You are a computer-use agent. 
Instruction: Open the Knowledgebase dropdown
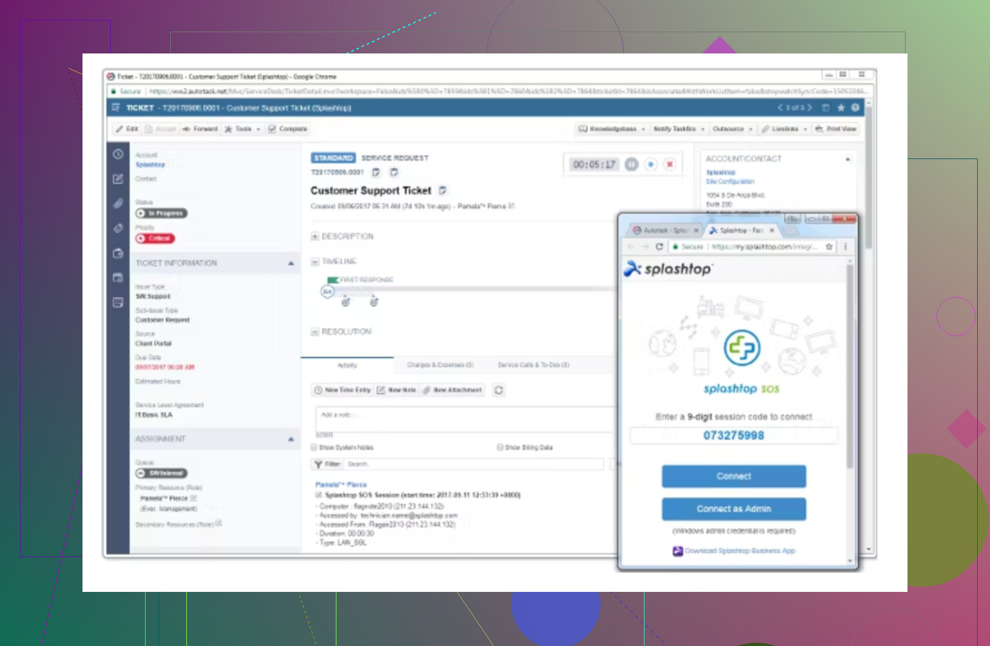click(x=612, y=129)
